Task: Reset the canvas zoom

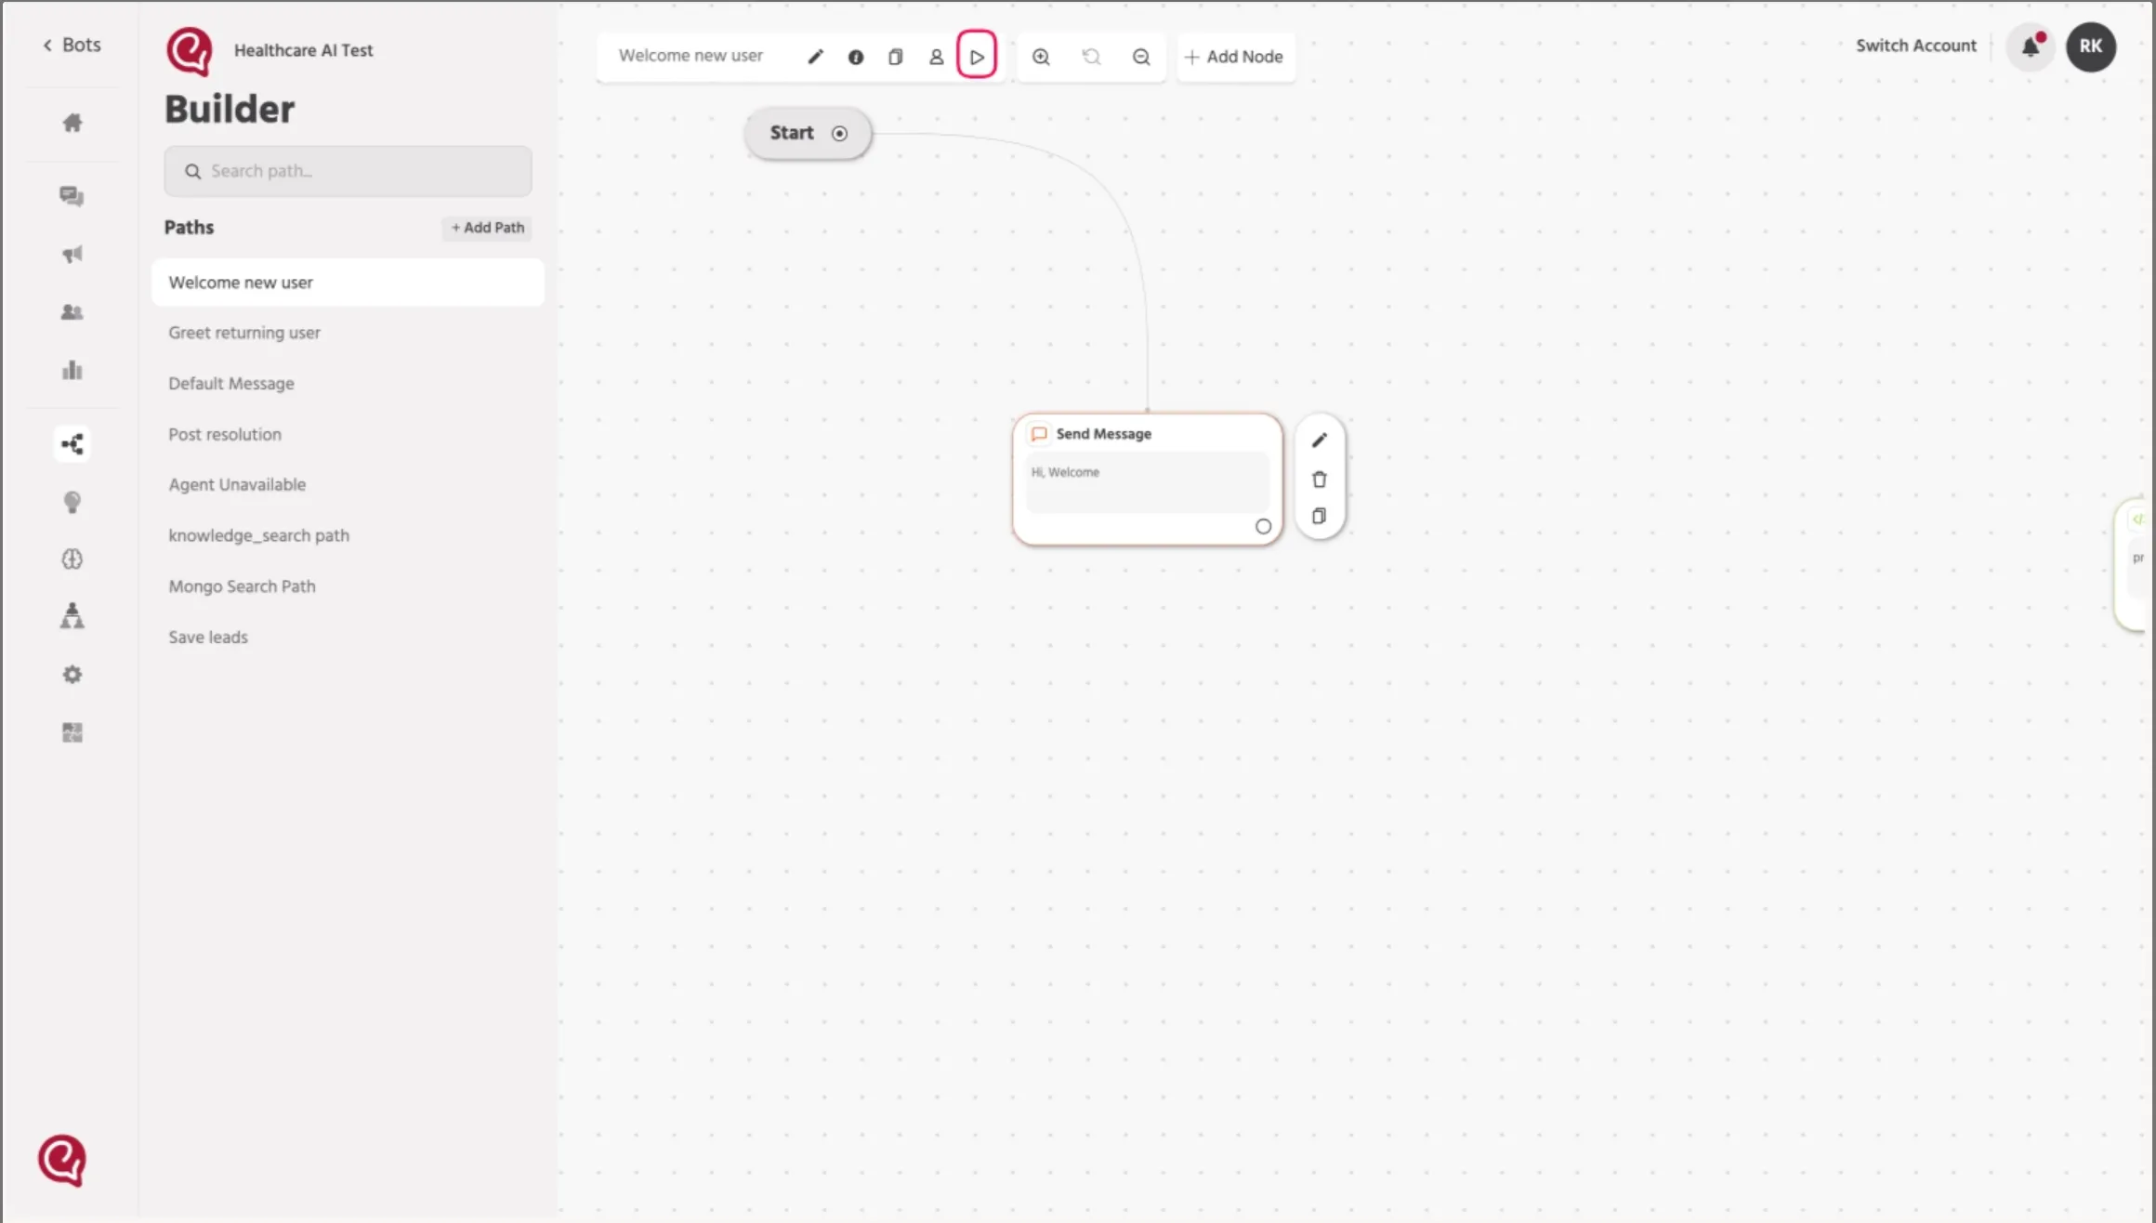Action: pos(1092,57)
